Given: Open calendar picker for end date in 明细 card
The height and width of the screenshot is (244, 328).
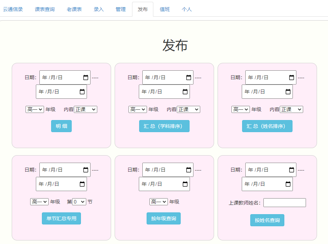Looking at the screenshot, I should coord(82,92).
